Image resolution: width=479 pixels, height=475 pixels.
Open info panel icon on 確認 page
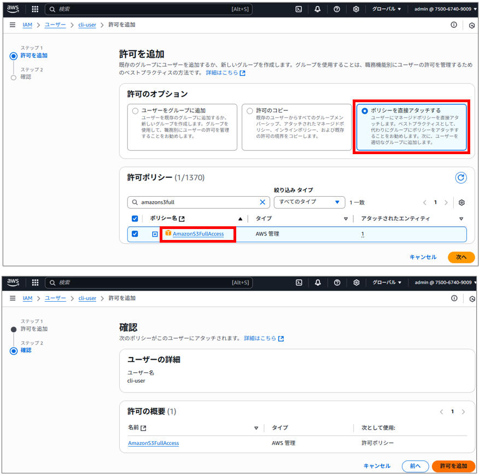coord(454,298)
